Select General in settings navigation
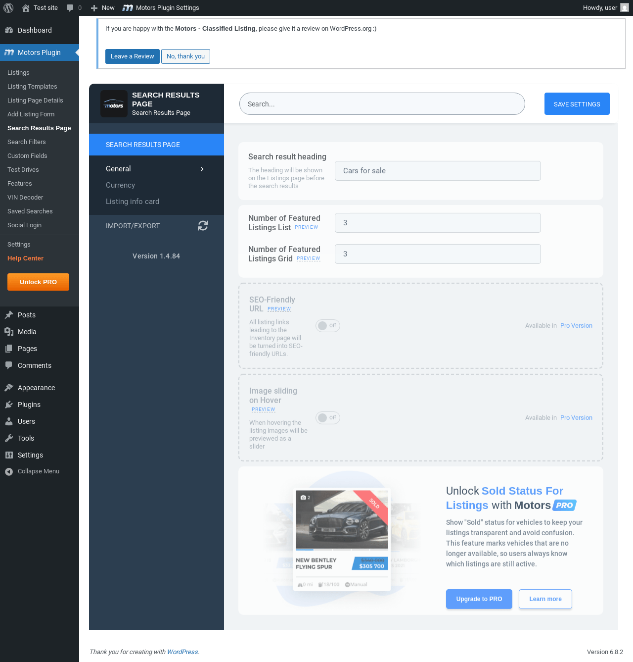The width and height of the screenshot is (633, 662). coord(118,169)
